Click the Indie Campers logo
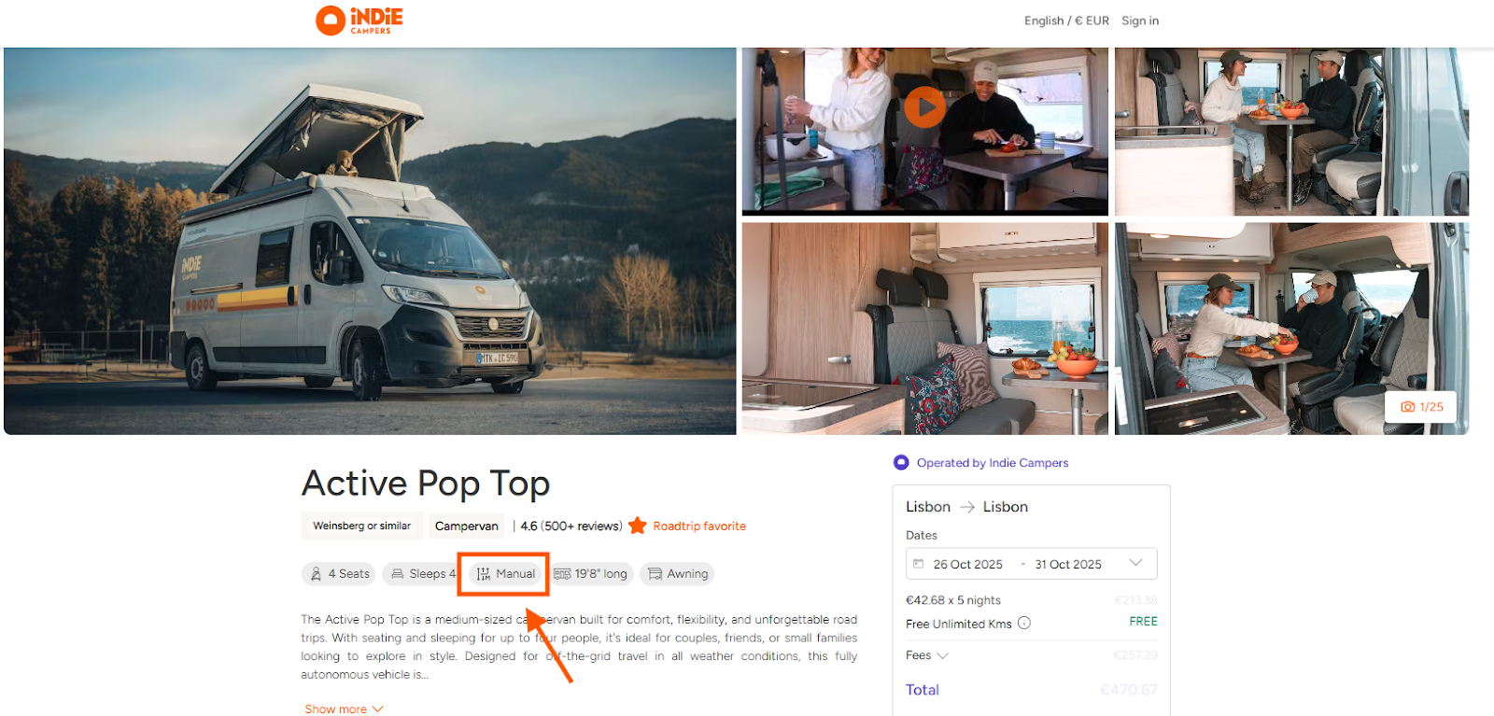Screen dimensions: 1494x716 pyautogui.click(x=359, y=21)
